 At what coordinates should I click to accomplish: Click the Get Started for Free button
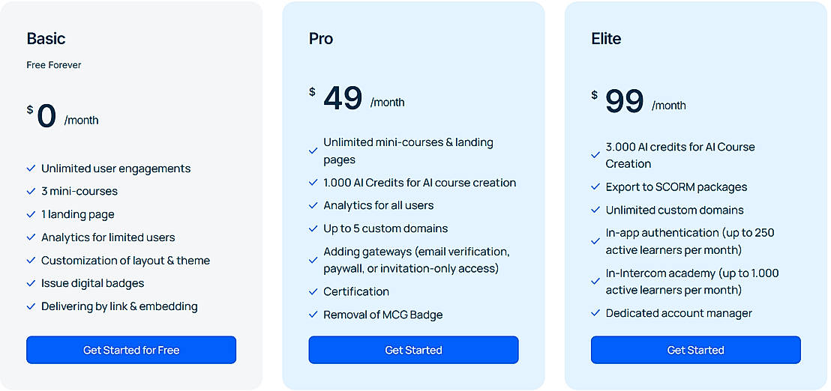131,350
